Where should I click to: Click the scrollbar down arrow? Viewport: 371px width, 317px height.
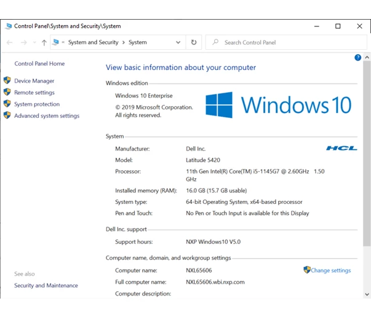[367, 294]
